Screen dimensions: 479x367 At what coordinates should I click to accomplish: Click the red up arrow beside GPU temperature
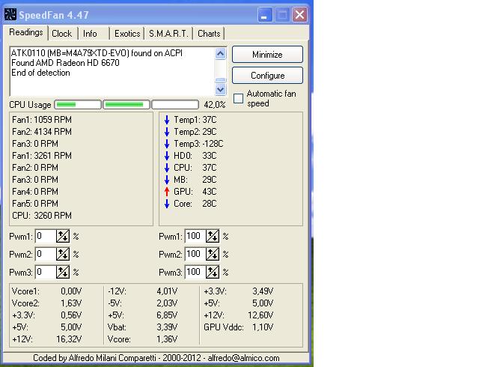[x=166, y=191]
